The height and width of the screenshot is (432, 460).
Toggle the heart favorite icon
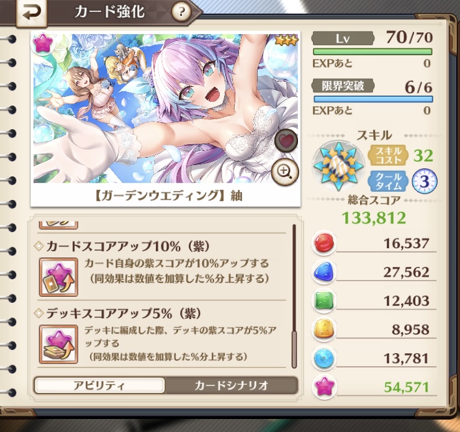286,141
